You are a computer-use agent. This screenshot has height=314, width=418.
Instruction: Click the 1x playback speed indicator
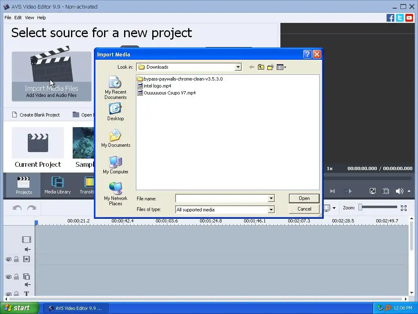(330, 168)
